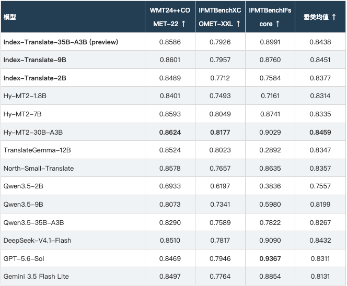
Task: Click the 0.8335 average value
Action: [320, 114]
